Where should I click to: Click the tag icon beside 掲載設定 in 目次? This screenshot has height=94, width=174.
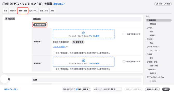click(148, 70)
